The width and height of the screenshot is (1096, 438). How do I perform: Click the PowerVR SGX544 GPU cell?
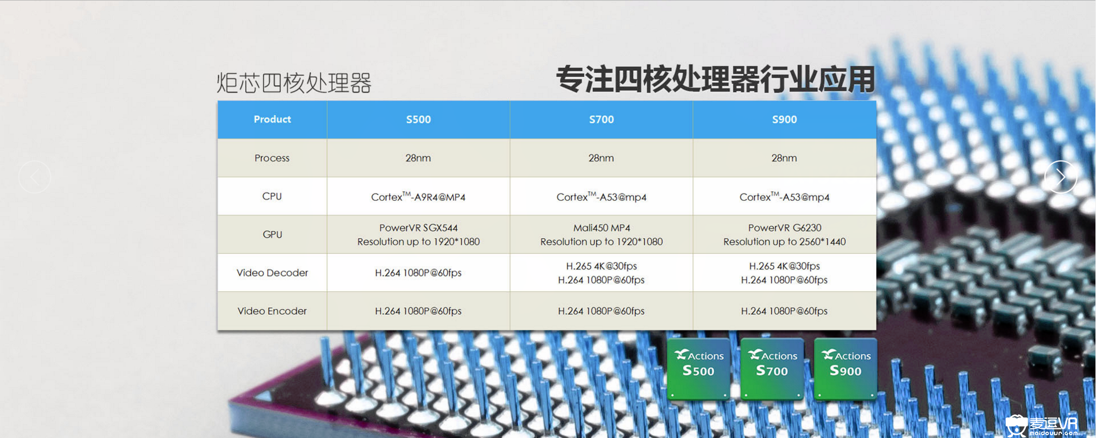pyautogui.click(x=418, y=234)
